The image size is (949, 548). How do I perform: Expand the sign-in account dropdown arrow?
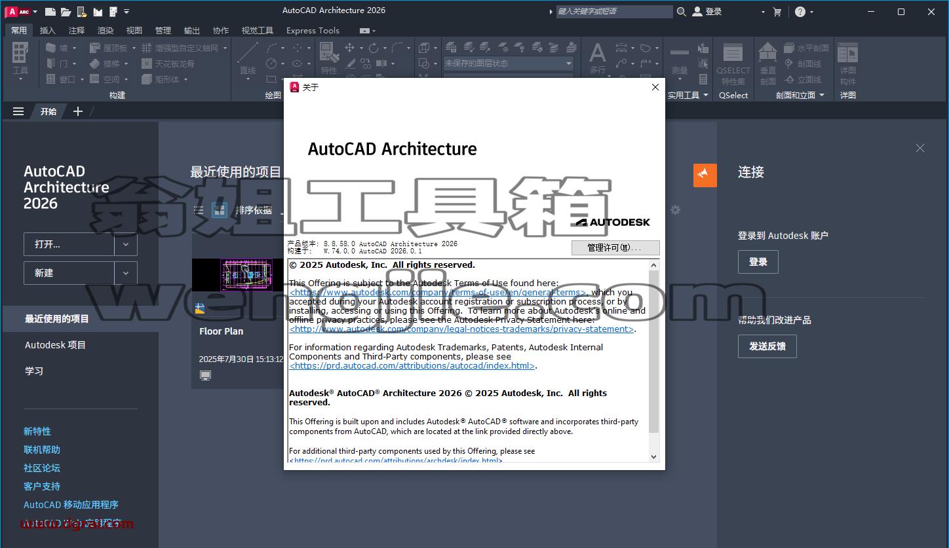[763, 12]
